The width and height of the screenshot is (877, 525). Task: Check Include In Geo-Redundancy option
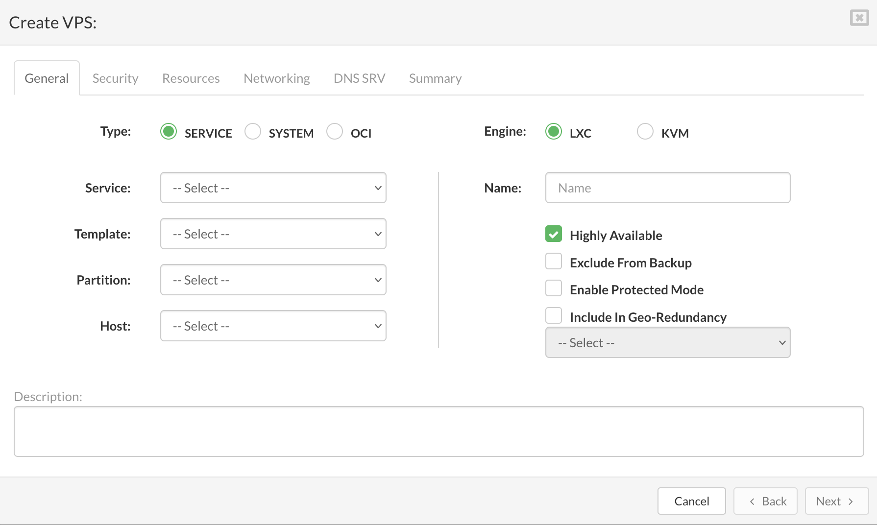click(554, 315)
